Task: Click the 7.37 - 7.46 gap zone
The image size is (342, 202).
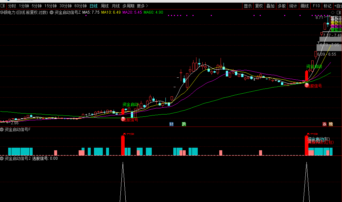Action: tap(332, 35)
